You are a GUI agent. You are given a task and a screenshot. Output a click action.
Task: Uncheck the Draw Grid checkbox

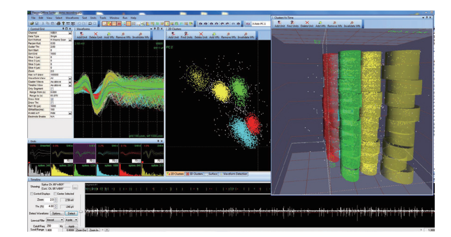tap(52, 99)
